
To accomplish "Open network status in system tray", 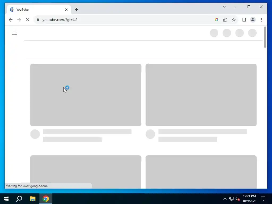I will coord(231,199).
